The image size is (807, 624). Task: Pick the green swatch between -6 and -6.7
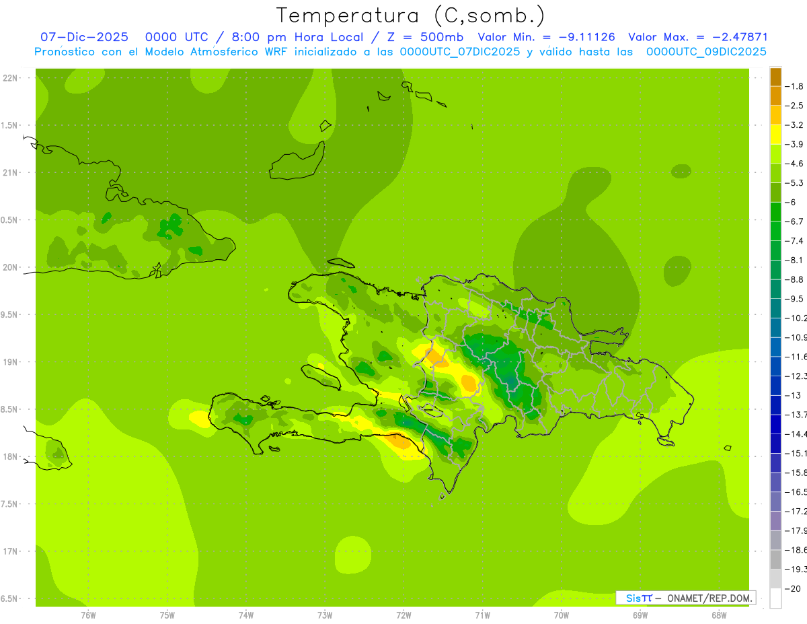point(775,212)
